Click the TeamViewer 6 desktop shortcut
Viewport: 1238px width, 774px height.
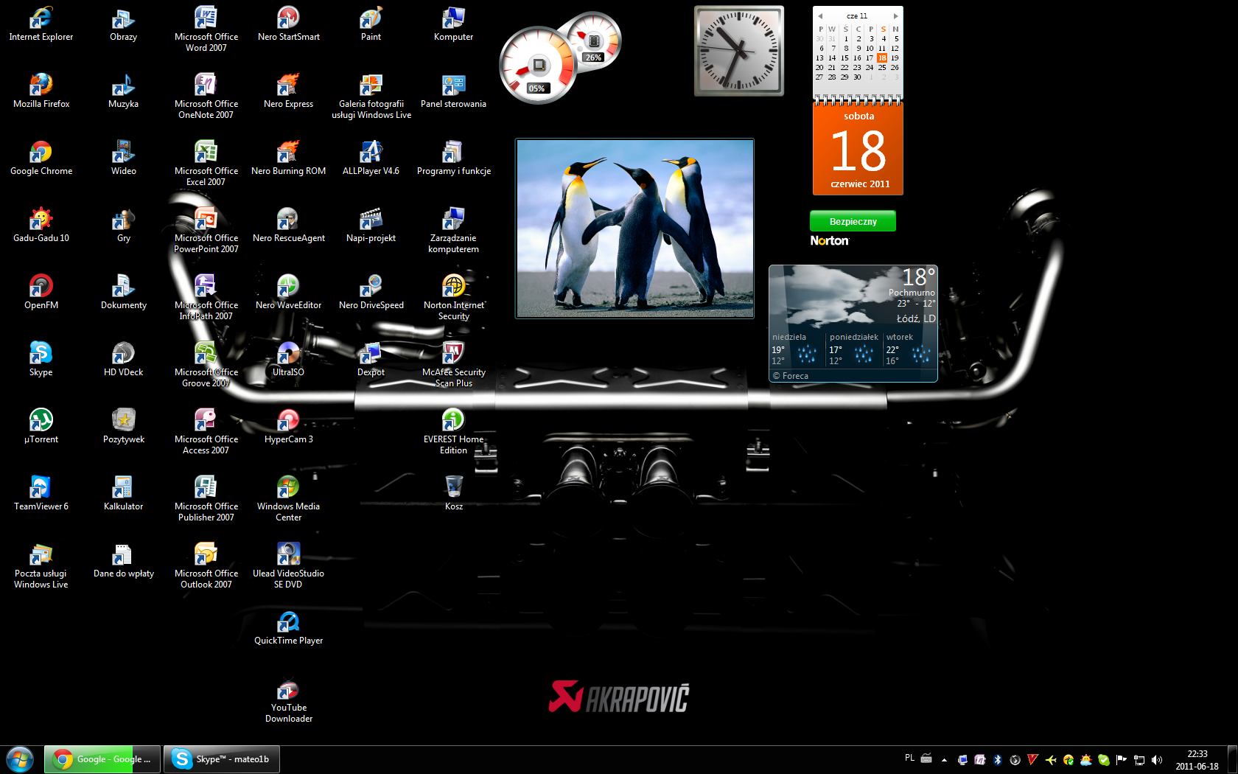[41, 494]
